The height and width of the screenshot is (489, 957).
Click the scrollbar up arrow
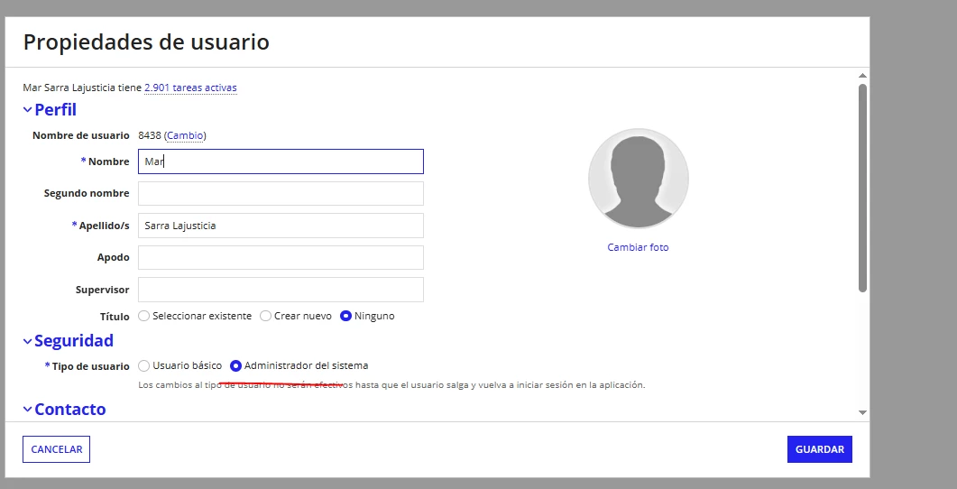tap(862, 76)
